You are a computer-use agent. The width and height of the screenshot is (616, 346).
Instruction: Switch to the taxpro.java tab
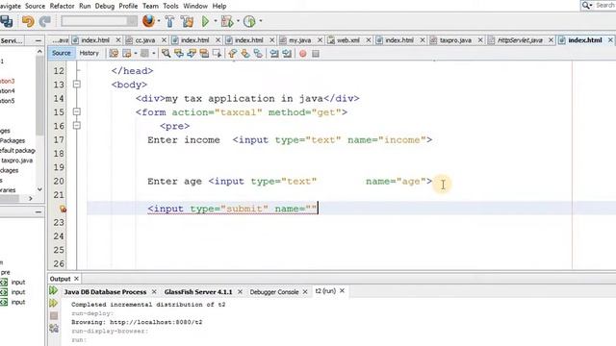point(455,40)
